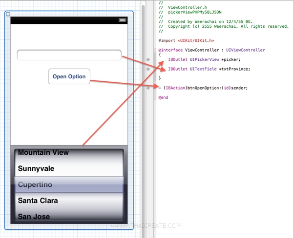Click the outlet connection circle beside txtProvince

[x=148, y=69]
